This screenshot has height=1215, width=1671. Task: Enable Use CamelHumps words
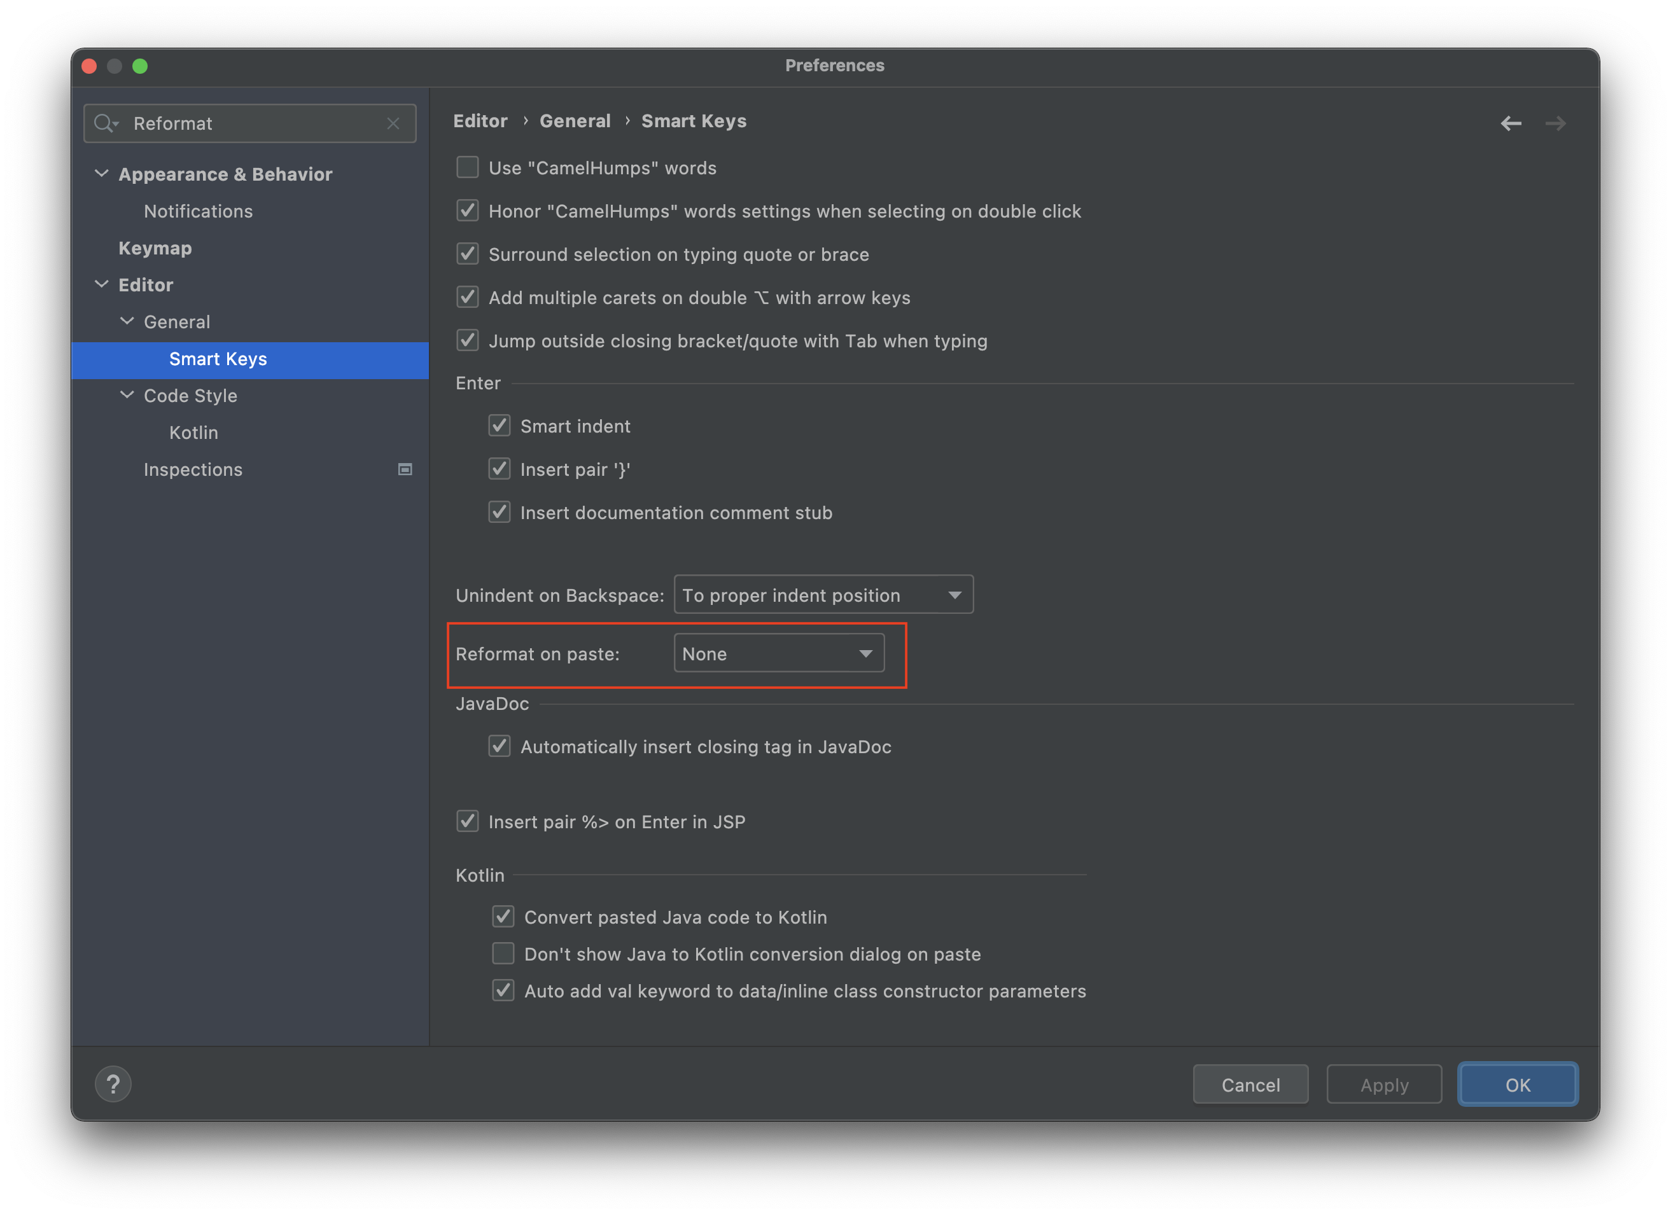point(467,167)
